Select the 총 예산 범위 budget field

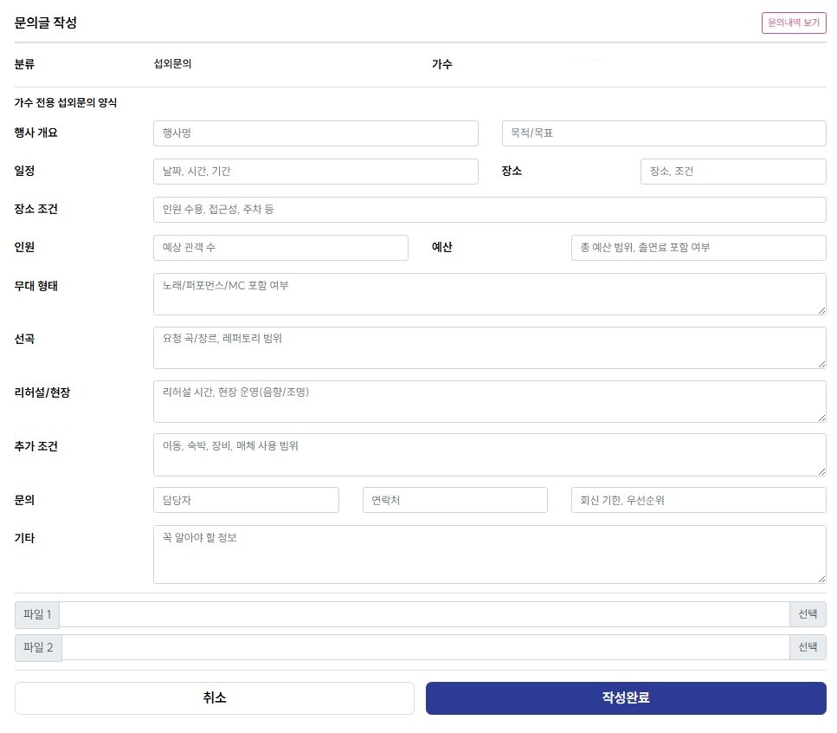tap(699, 247)
